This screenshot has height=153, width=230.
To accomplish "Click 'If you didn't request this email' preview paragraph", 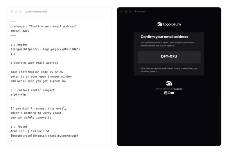I will pyautogui.click(x=169, y=70).
